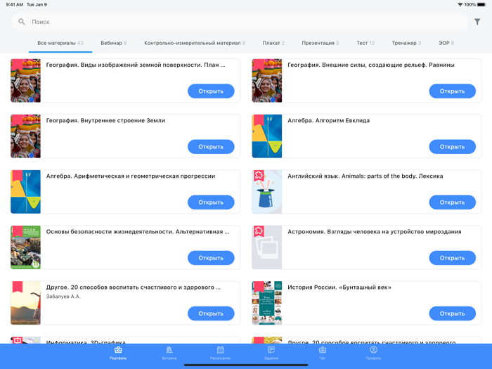
Task: Select title История России. «Бунташный век»
Action: (x=339, y=287)
